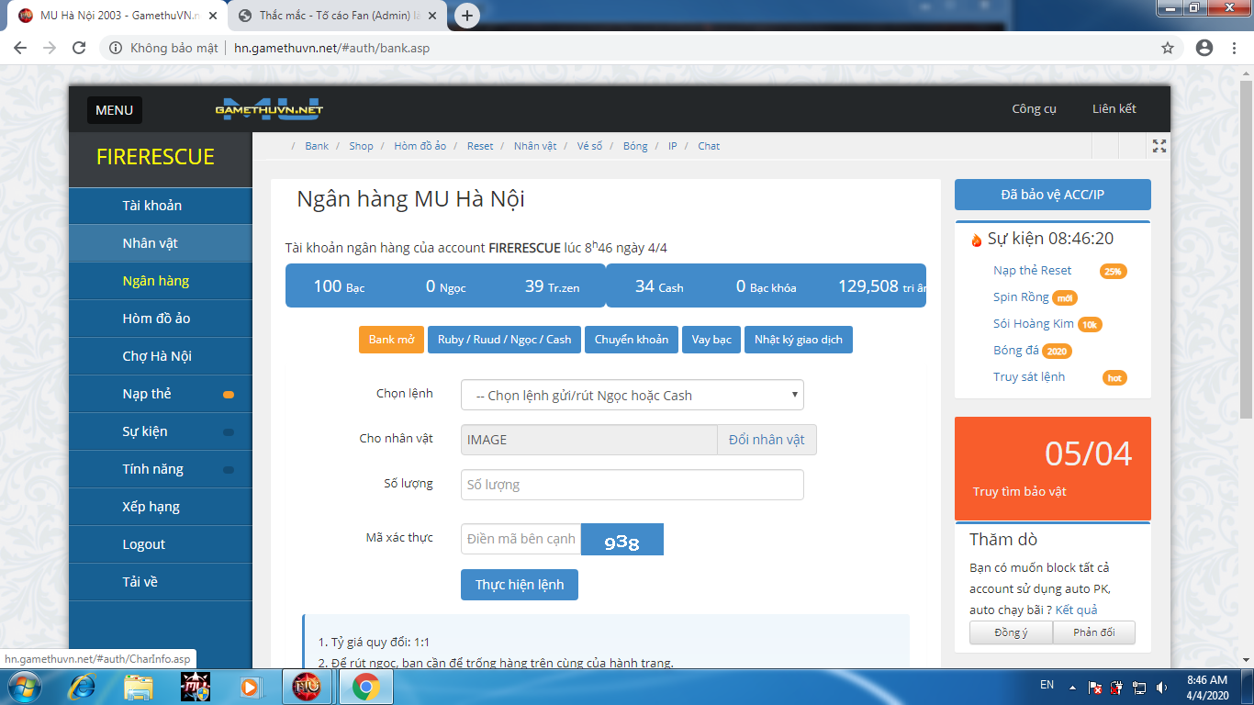The height and width of the screenshot is (705, 1254).
Task: Click the Đổi nhân vật button
Action: (767, 440)
